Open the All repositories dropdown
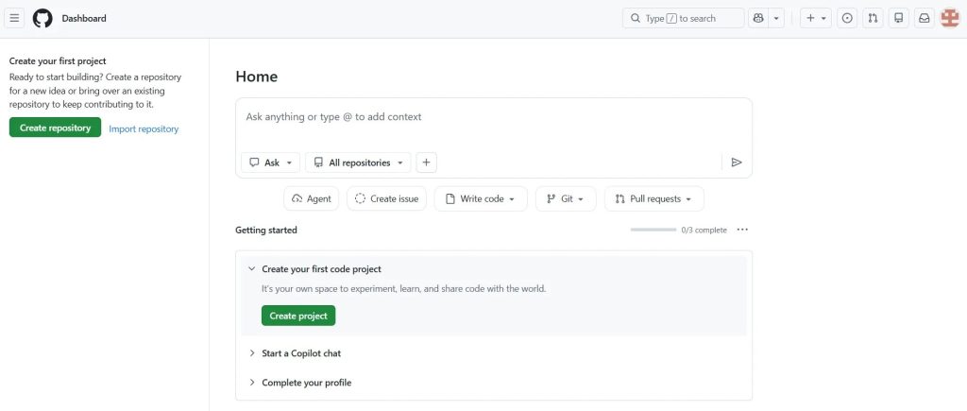967x411 pixels. [358, 163]
